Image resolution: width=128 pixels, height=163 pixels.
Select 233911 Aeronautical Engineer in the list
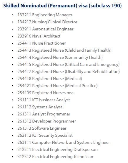tap(45, 29)
